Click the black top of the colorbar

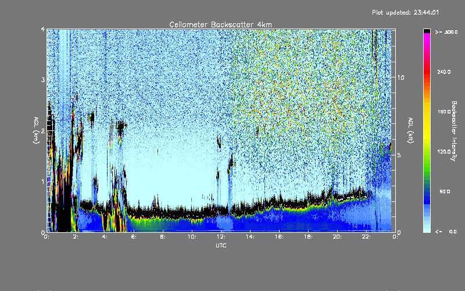tap(427, 31)
